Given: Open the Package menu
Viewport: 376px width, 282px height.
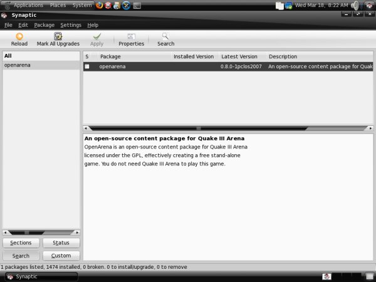Looking at the screenshot, I should tap(44, 25).
